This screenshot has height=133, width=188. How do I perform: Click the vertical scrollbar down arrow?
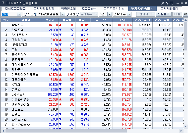186,127
